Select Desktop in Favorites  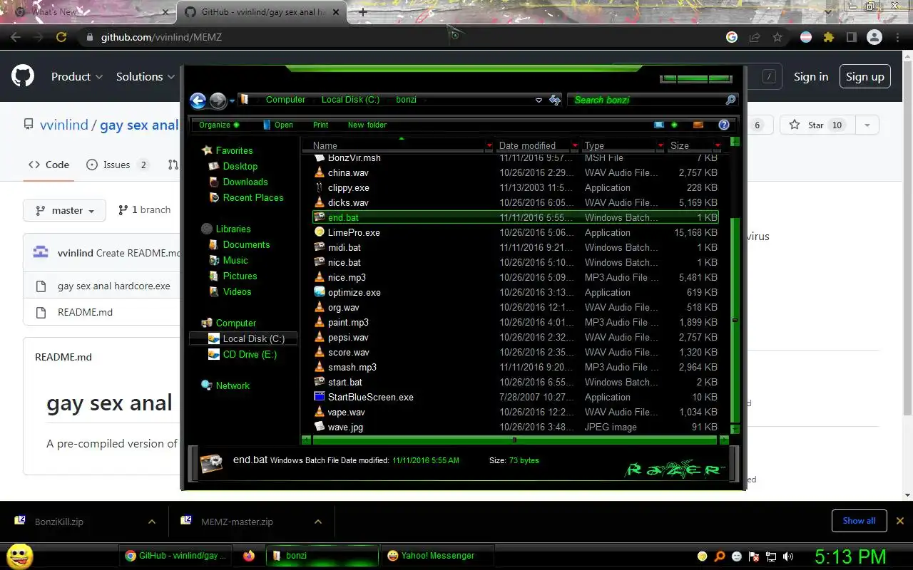(x=233, y=166)
